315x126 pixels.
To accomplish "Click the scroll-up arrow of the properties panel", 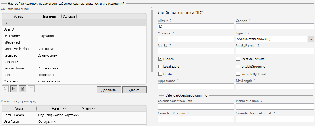I will click(152, 7).
